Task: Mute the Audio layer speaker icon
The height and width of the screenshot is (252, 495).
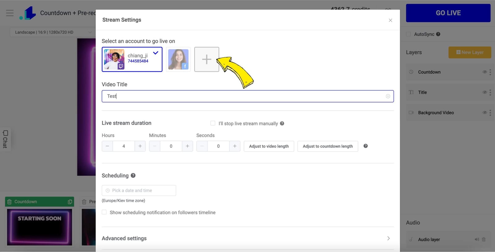Action: point(477,239)
